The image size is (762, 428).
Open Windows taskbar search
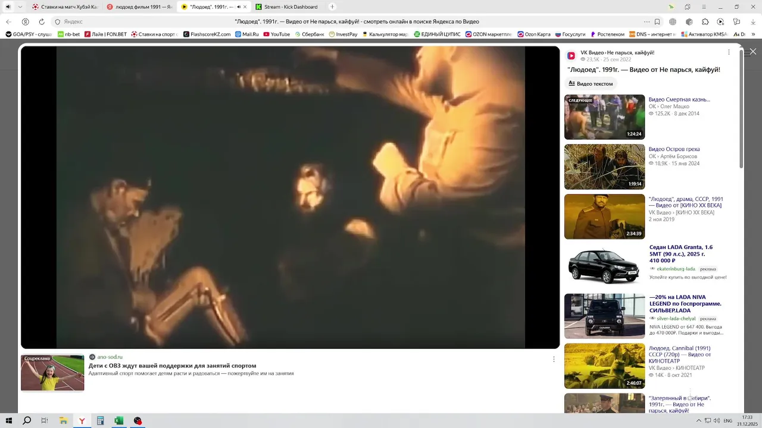tap(27, 421)
